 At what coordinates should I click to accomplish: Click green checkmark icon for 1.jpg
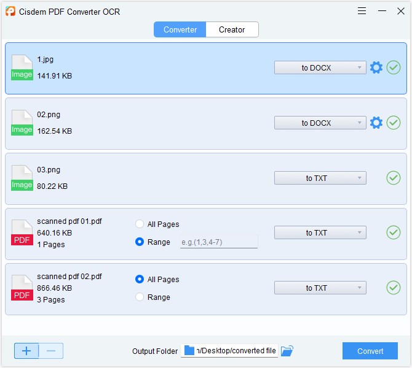[394, 67]
